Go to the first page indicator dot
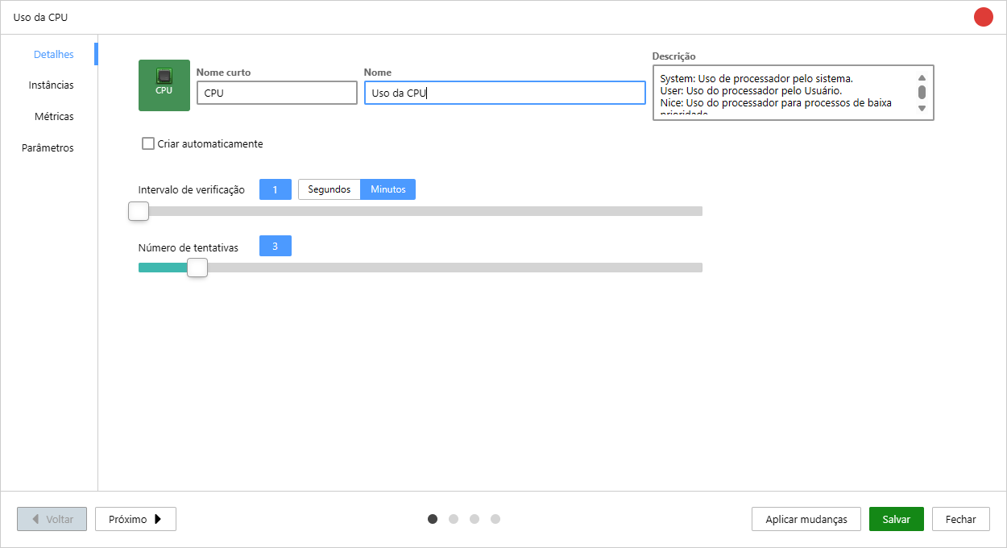The height and width of the screenshot is (548, 1007). point(433,519)
